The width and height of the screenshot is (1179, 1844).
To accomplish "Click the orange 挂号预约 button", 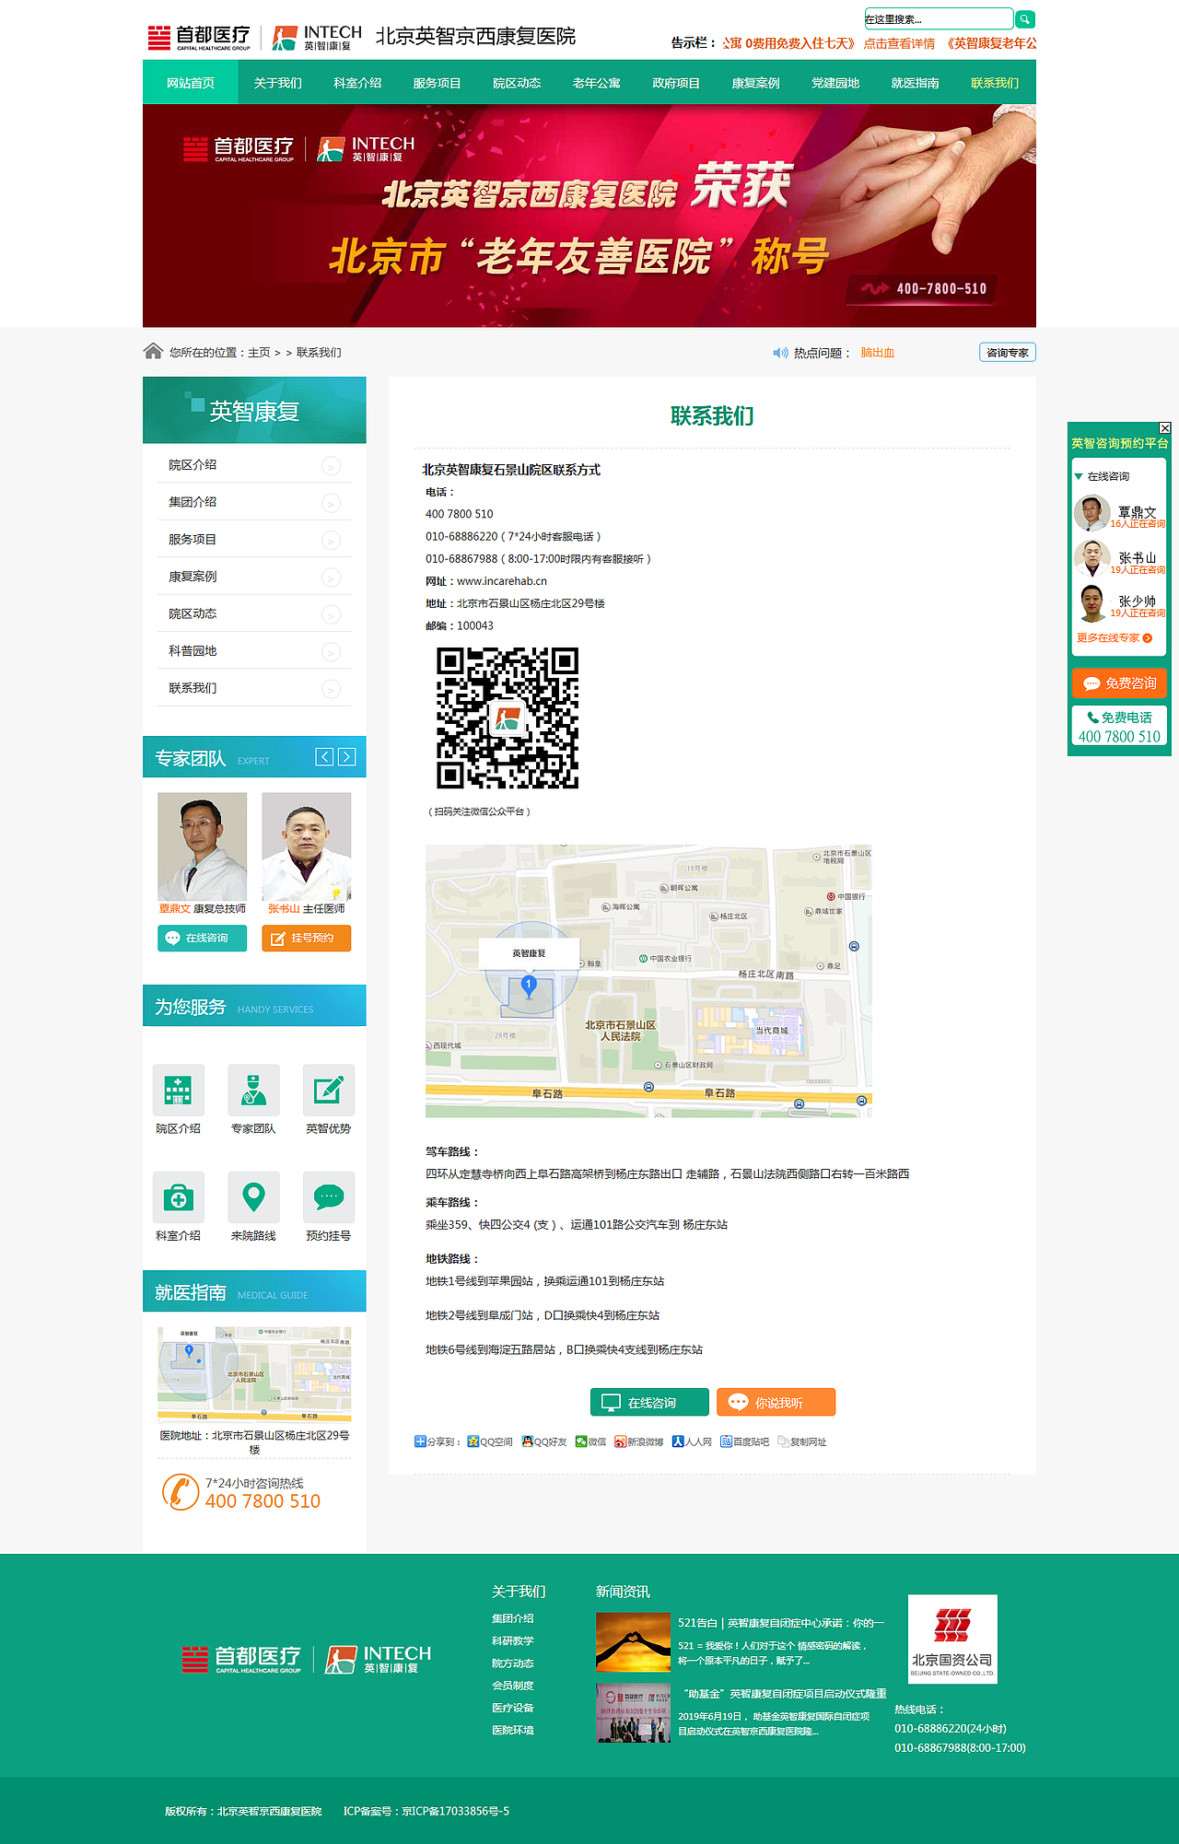I will (306, 938).
